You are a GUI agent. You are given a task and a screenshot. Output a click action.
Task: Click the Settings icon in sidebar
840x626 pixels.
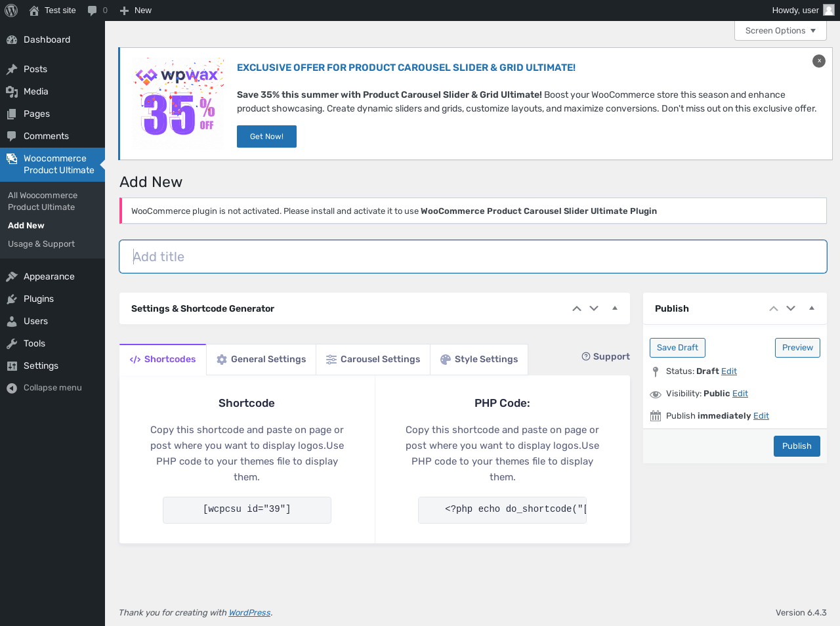[x=12, y=365]
